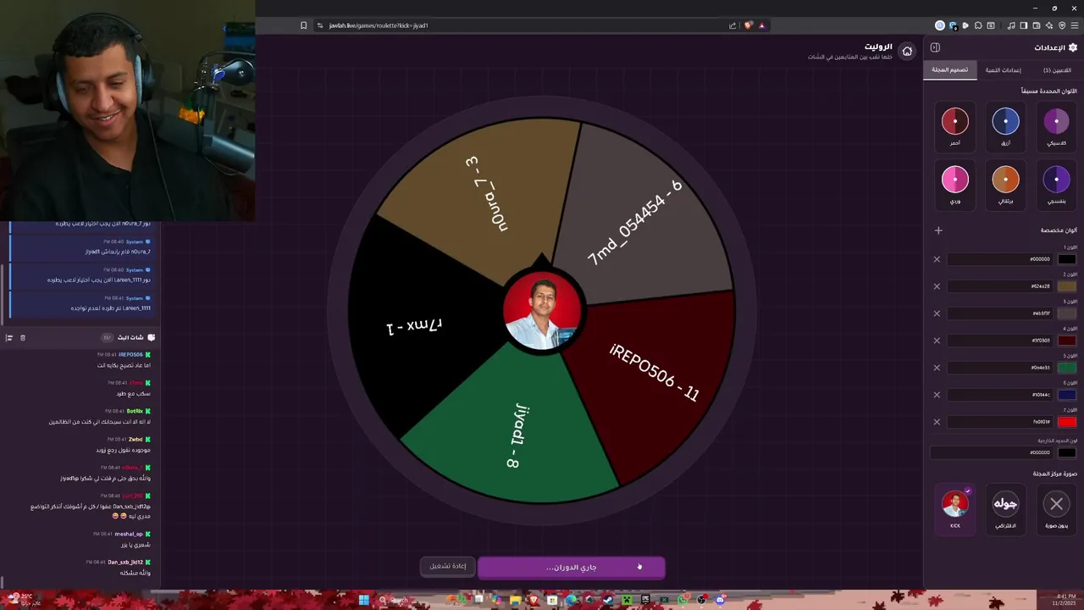1084x610 pixels.
Task: Remove custom color 6 (#10144c)
Action: [x=937, y=395]
